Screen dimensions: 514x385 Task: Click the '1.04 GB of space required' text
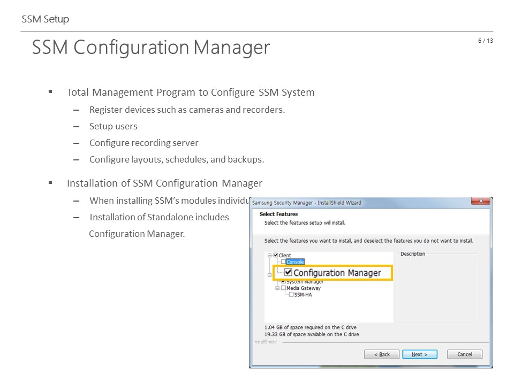[311, 327]
